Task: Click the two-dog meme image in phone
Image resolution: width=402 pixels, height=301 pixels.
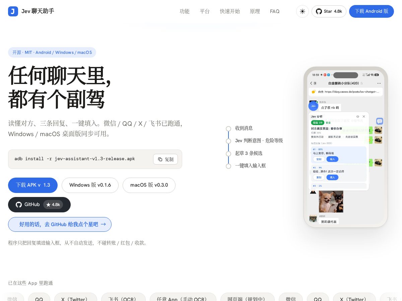Action: tap(331, 201)
